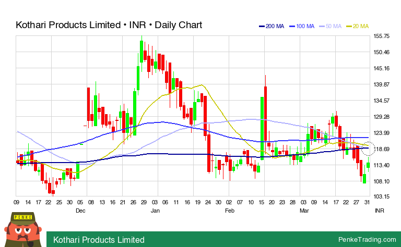Click the 200 MA legend entry
Image resolution: width=401 pixels, height=247 pixels.
pos(272,26)
